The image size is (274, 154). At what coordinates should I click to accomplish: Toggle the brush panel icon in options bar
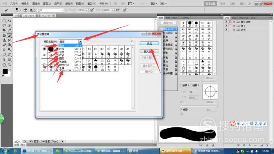[25, 10]
